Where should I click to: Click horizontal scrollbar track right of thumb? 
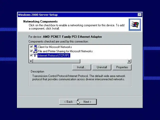click(x=104, y=61)
